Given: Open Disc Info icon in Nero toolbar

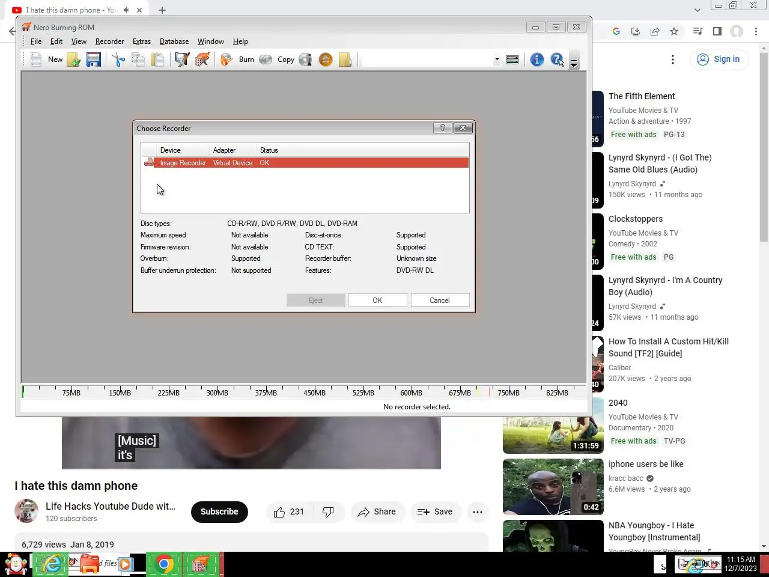Looking at the screenshot, I should point(306,60).
